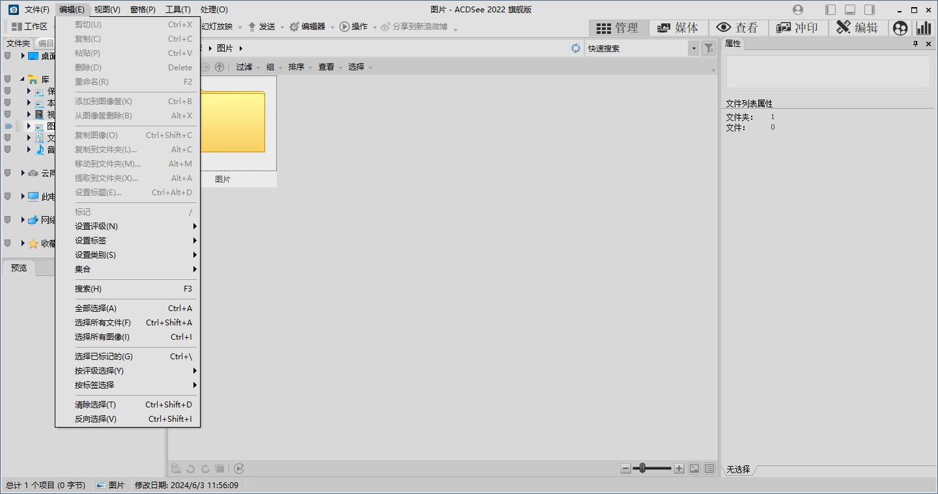Click 搜索(H) menu entry
Viewport: 938px width, 494px height.
(x=128, y=289)
